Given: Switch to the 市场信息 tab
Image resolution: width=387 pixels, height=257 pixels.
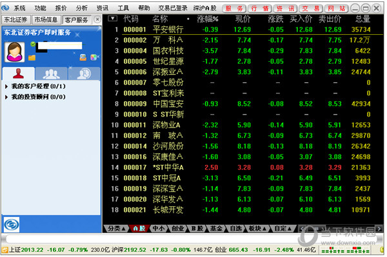Looking at the screenshot, I should 46,19.
